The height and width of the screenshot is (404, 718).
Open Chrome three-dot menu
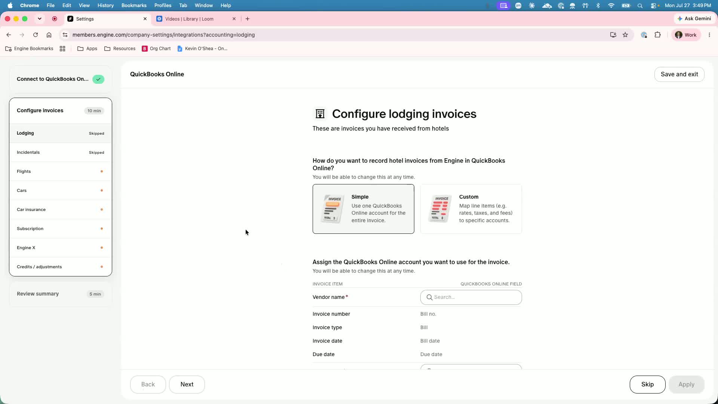point(709,35)
